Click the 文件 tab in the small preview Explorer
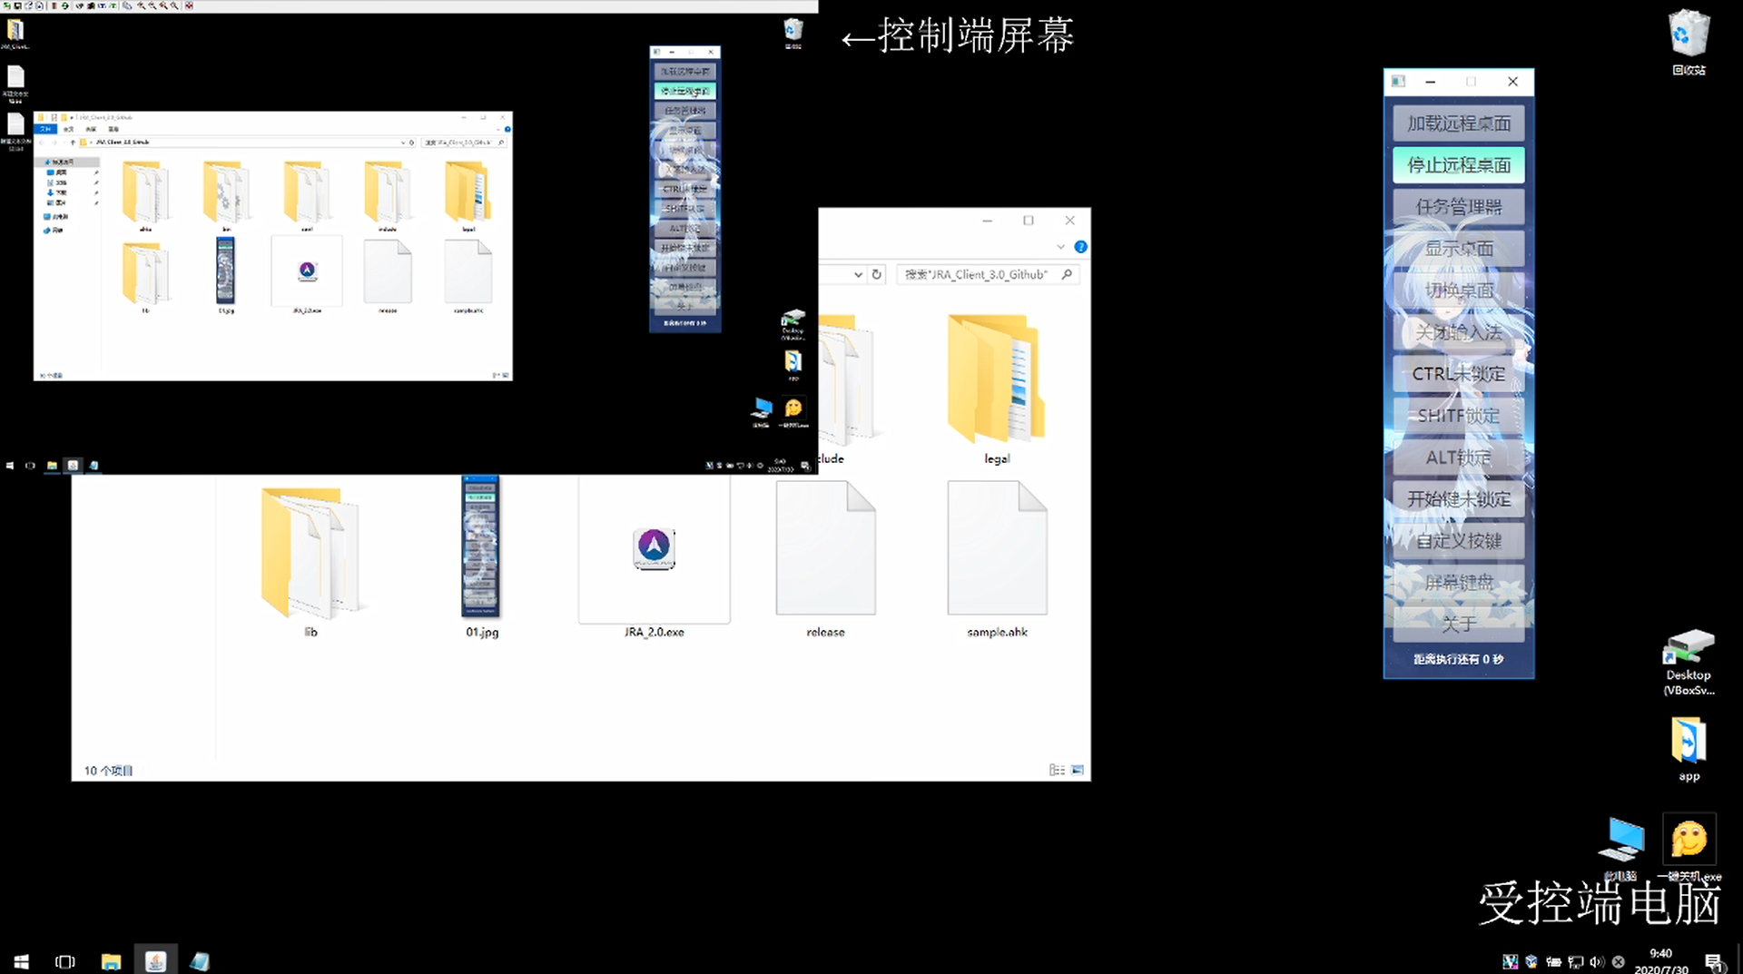This screenshot has width=1743, height=974. 46,129
